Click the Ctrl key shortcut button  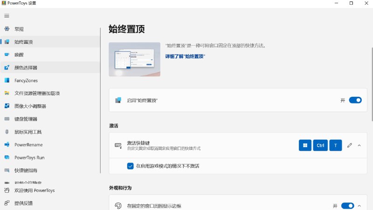[320, 145]
